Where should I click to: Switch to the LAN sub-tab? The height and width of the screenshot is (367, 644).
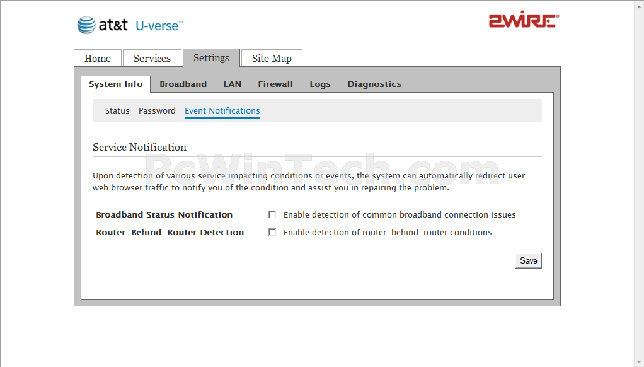pos(233,84)
